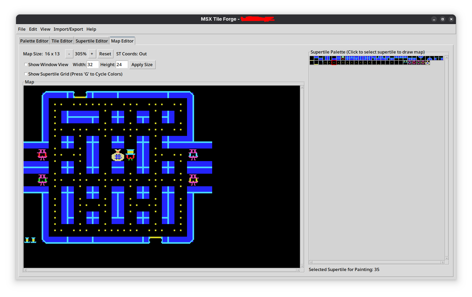The image size is (472, 297).
Task: Enable the Show Window View checkbox
Action: 26,65
